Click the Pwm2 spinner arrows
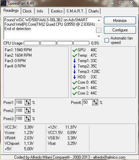Image resolution: width=139 pixels, height=160 pixels. tap(28, 110)
